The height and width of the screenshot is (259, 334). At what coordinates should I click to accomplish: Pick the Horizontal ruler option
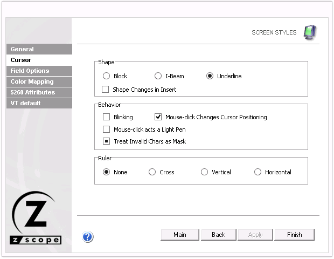(258, 172)
